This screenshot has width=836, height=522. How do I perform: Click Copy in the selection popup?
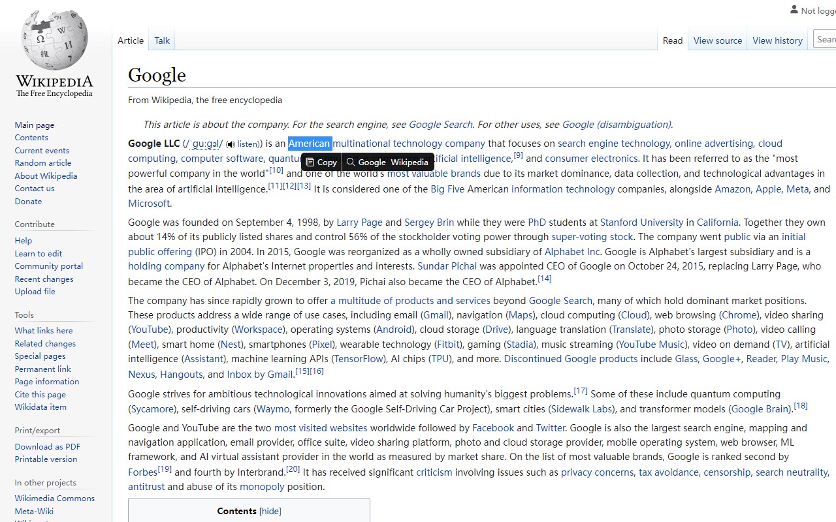click(x=321, y=162)
